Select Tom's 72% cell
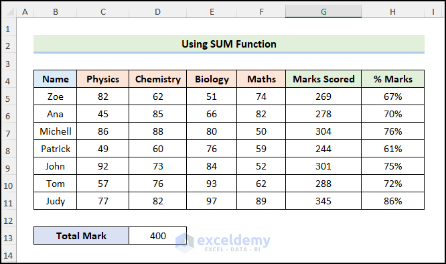Screen dimensions: 446x264 [392, 184]
